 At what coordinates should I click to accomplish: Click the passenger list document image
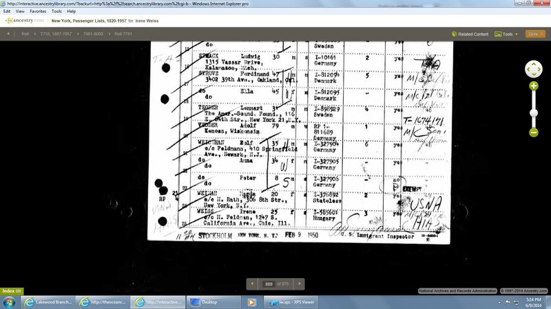(300, 142)
